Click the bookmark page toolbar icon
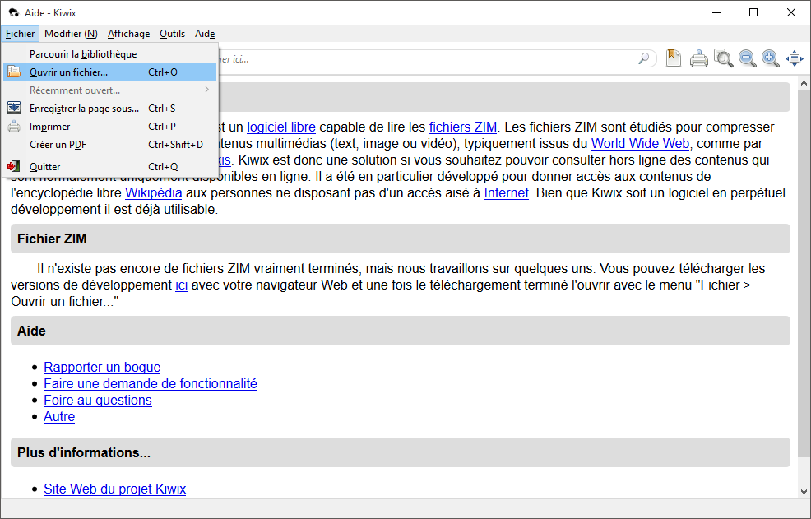 pos(674,58)
